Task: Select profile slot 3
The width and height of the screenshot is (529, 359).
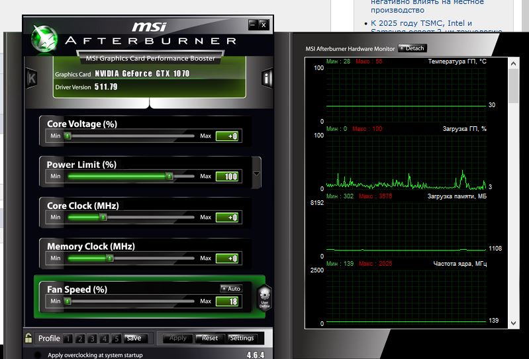Action: pos(92,339)
